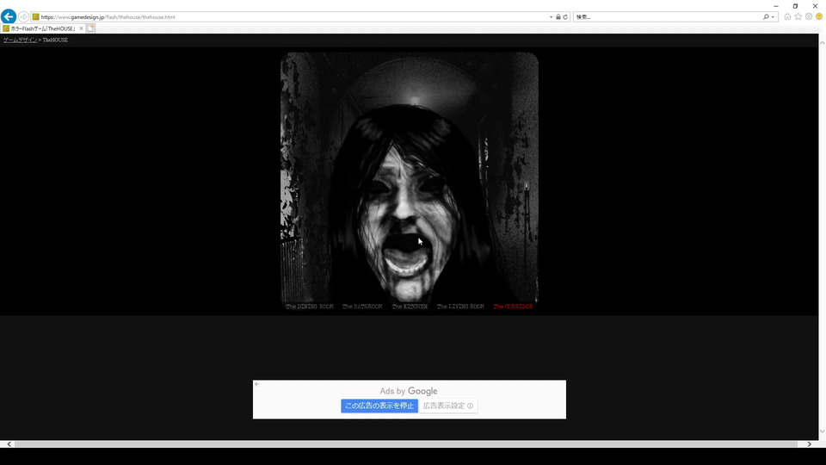Restore down the browser window
Image resolution: width=826 pixels, height=465 pixels.
click(795, 6)
